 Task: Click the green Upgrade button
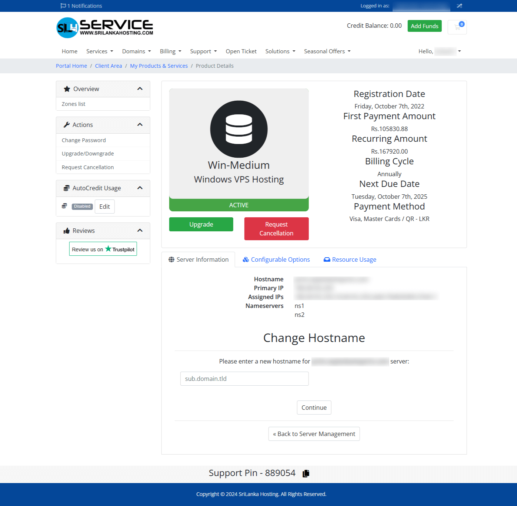(201, 224)
